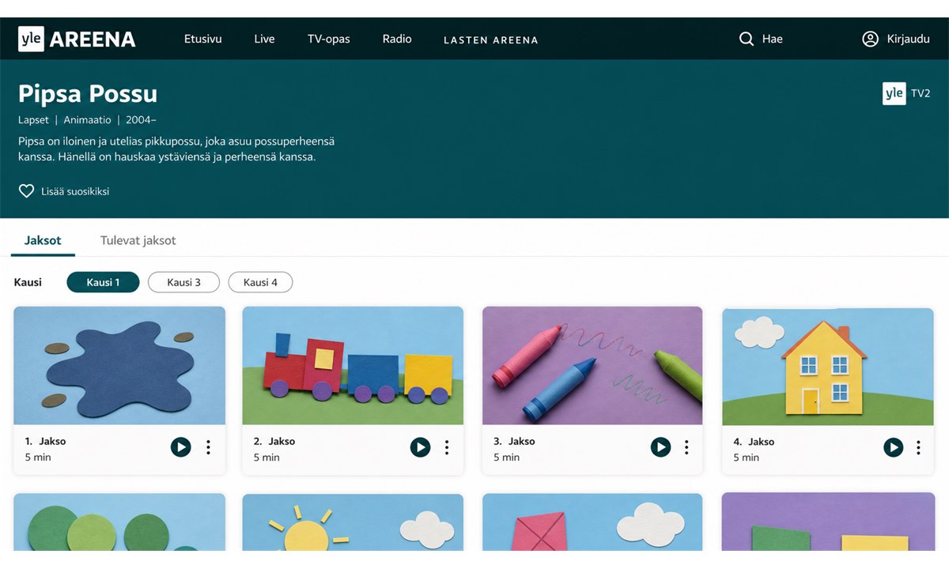Click the '5 min' duration under 1. Jakso
This screenshot has height=569, width=949.
pyautogui.click(x=38, y=458)
